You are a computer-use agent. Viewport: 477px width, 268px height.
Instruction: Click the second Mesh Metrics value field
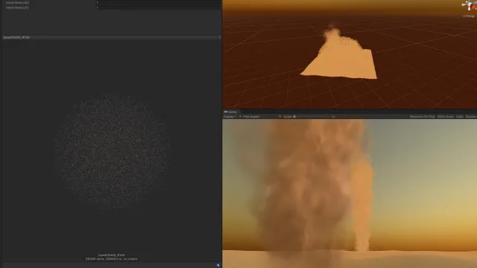coord(159,7)
